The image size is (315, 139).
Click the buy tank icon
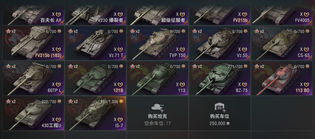pyautogui.click(x=157, y=108)
